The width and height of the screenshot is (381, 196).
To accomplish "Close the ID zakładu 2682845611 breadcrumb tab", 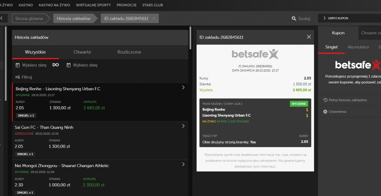I will click(x=154, y=18).
